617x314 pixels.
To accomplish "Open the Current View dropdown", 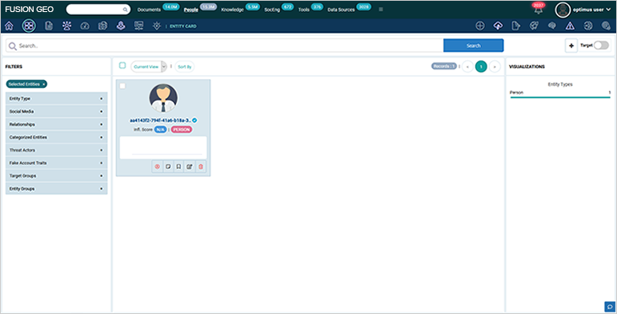I will [149, 66].
